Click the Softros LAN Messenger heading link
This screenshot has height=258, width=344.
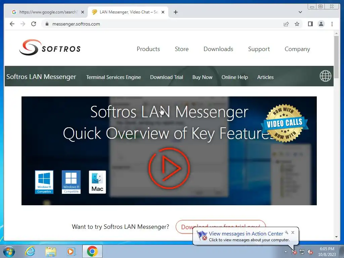41,77
